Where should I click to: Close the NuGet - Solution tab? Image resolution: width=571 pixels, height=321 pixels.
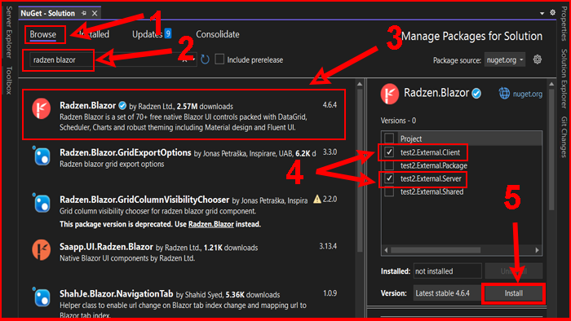click(x=95, y=14)
